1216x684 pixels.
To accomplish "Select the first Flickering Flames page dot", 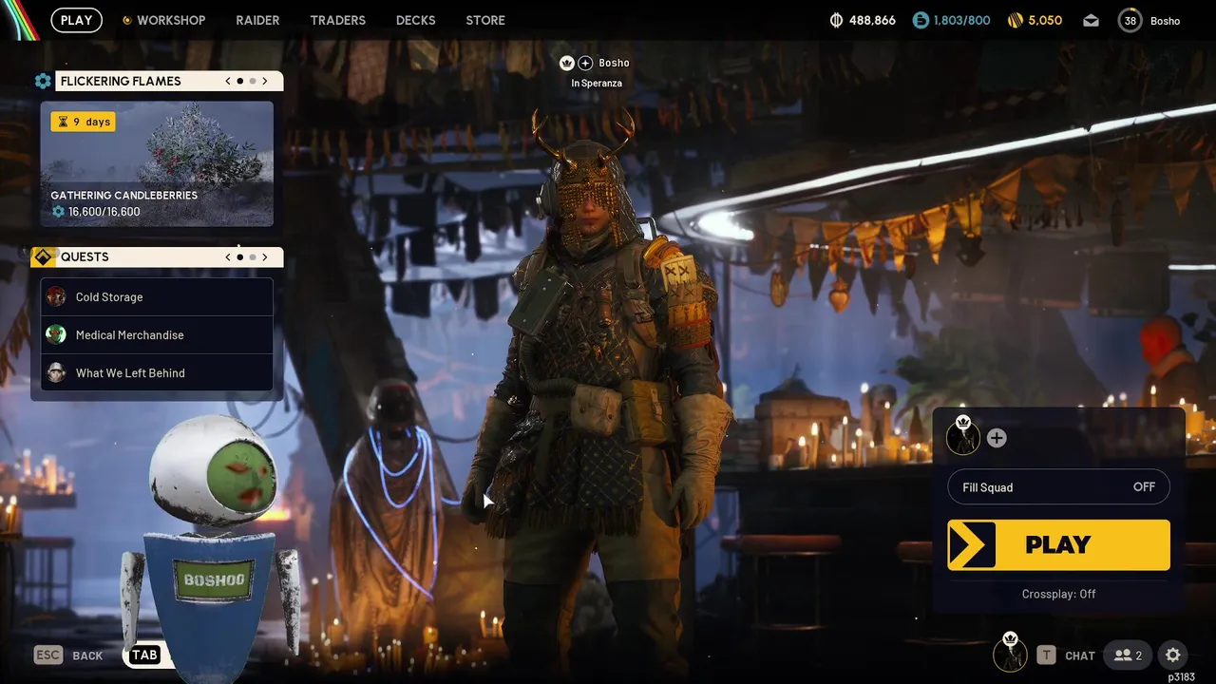I will [239, 81].
